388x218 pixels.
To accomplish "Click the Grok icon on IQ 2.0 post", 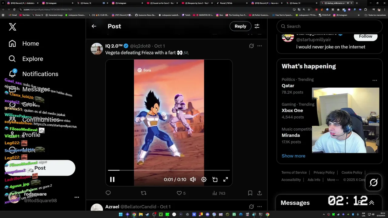I will [251, 46].
